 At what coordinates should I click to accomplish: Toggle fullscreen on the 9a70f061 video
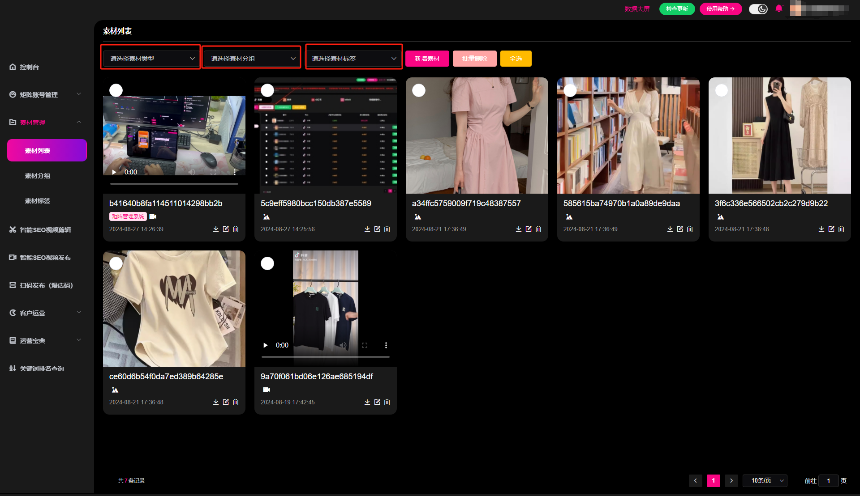365,345
